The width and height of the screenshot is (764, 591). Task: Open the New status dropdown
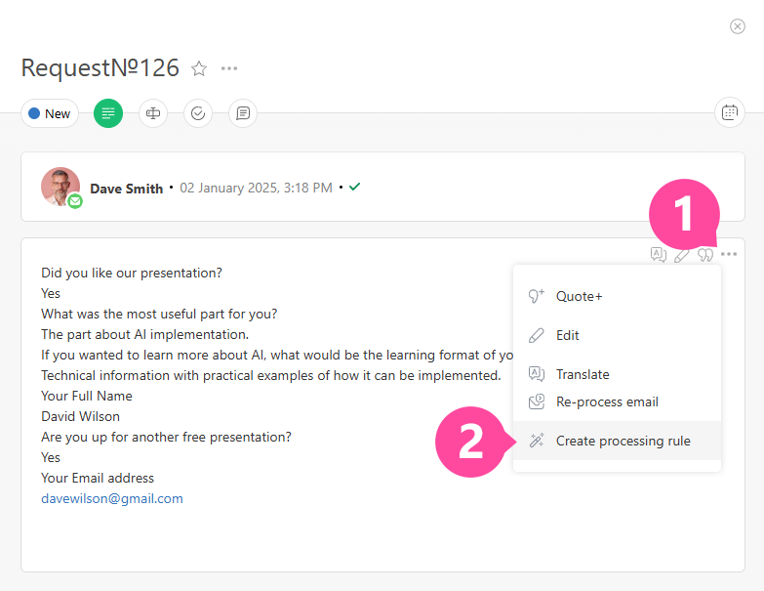50,113
